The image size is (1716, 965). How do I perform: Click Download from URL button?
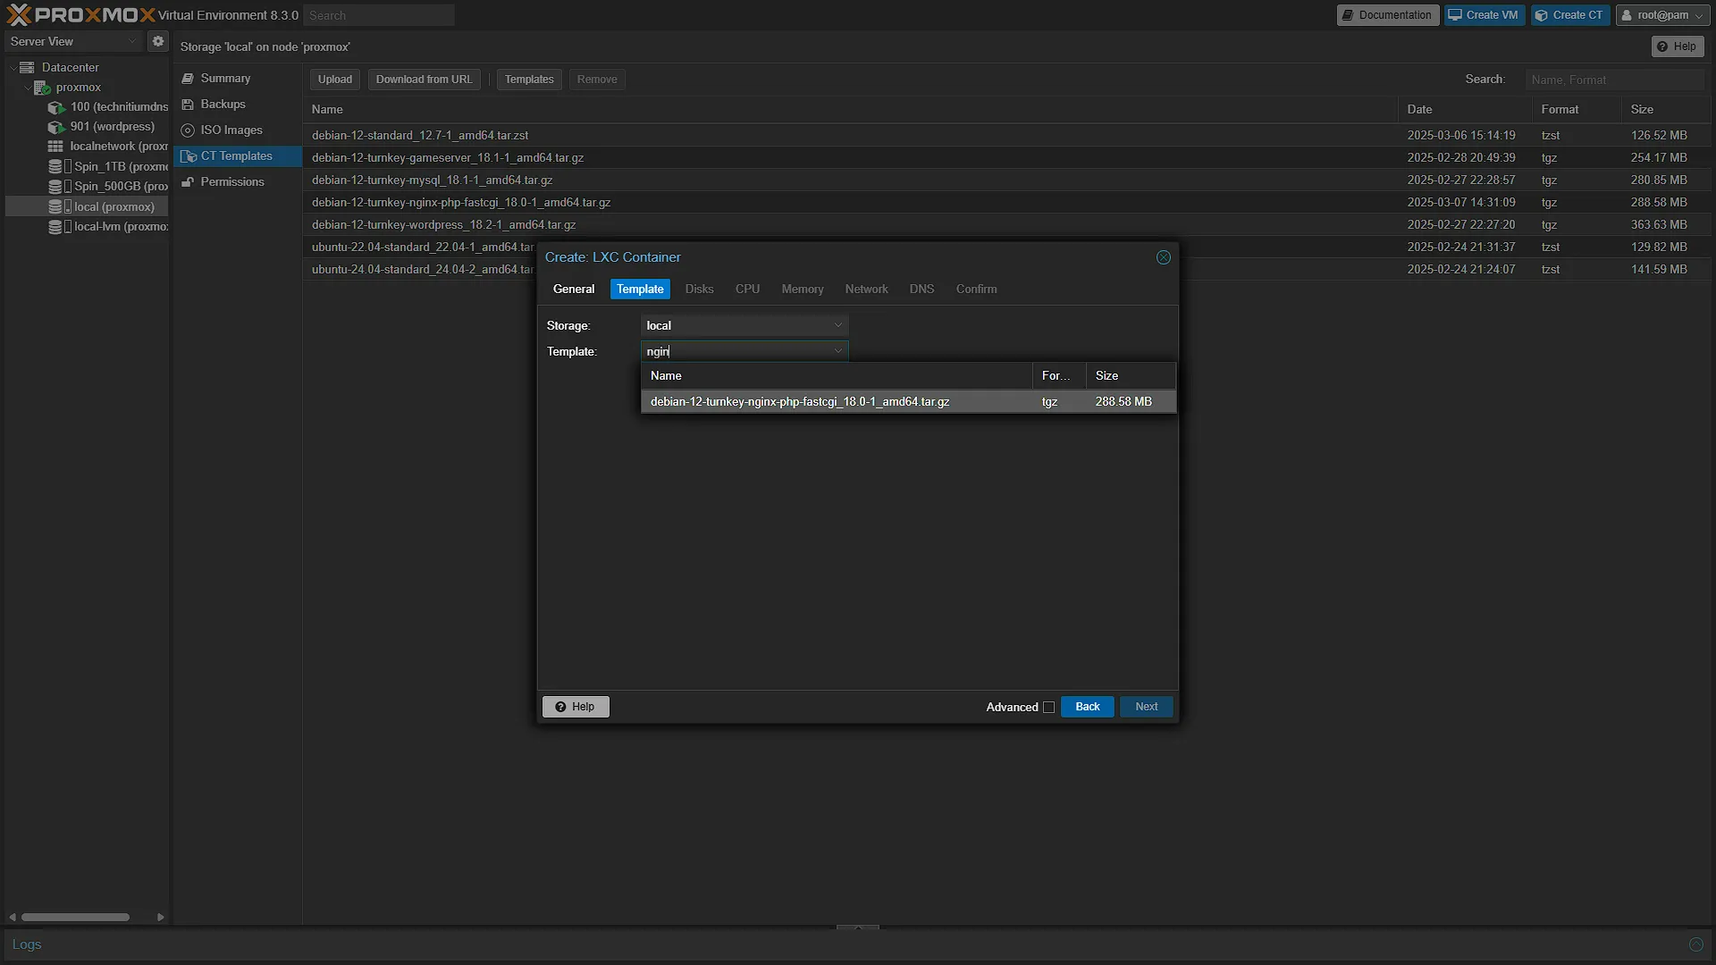(x=425, y=80)
